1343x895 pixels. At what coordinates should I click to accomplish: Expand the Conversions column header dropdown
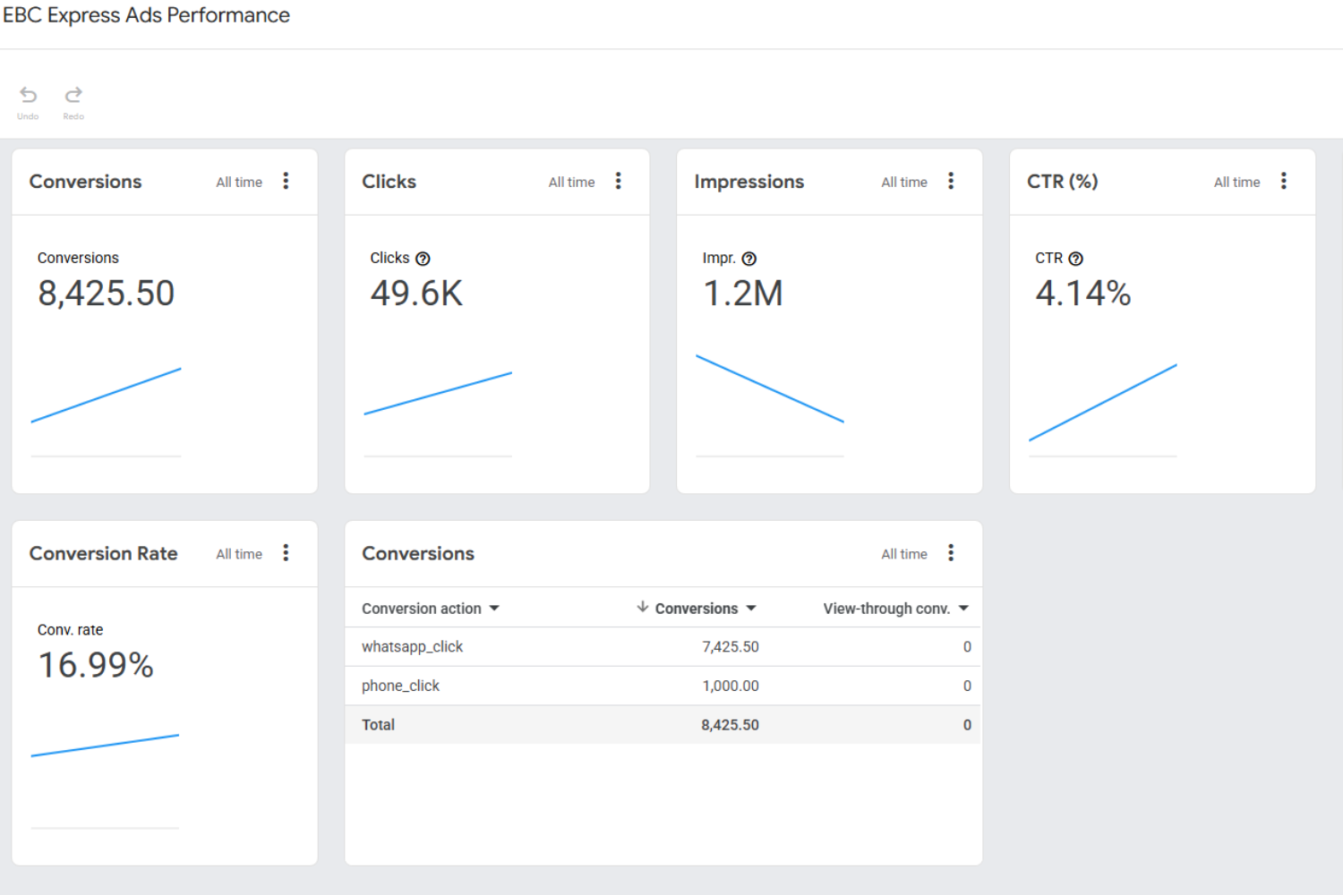tap(751, 609)
